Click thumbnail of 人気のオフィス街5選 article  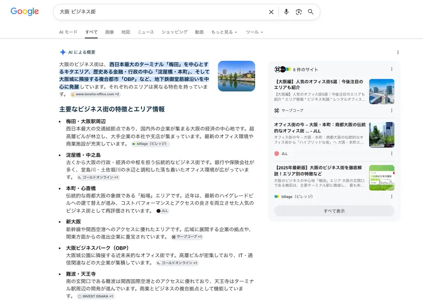pos(382,92)
